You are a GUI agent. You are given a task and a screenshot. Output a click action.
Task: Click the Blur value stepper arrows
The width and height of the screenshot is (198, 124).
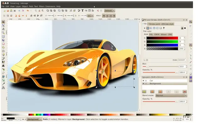(186, 67)
